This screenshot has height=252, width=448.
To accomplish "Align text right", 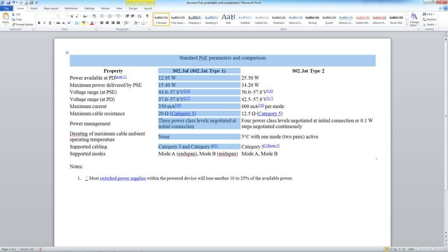I will tap(113, 23).
